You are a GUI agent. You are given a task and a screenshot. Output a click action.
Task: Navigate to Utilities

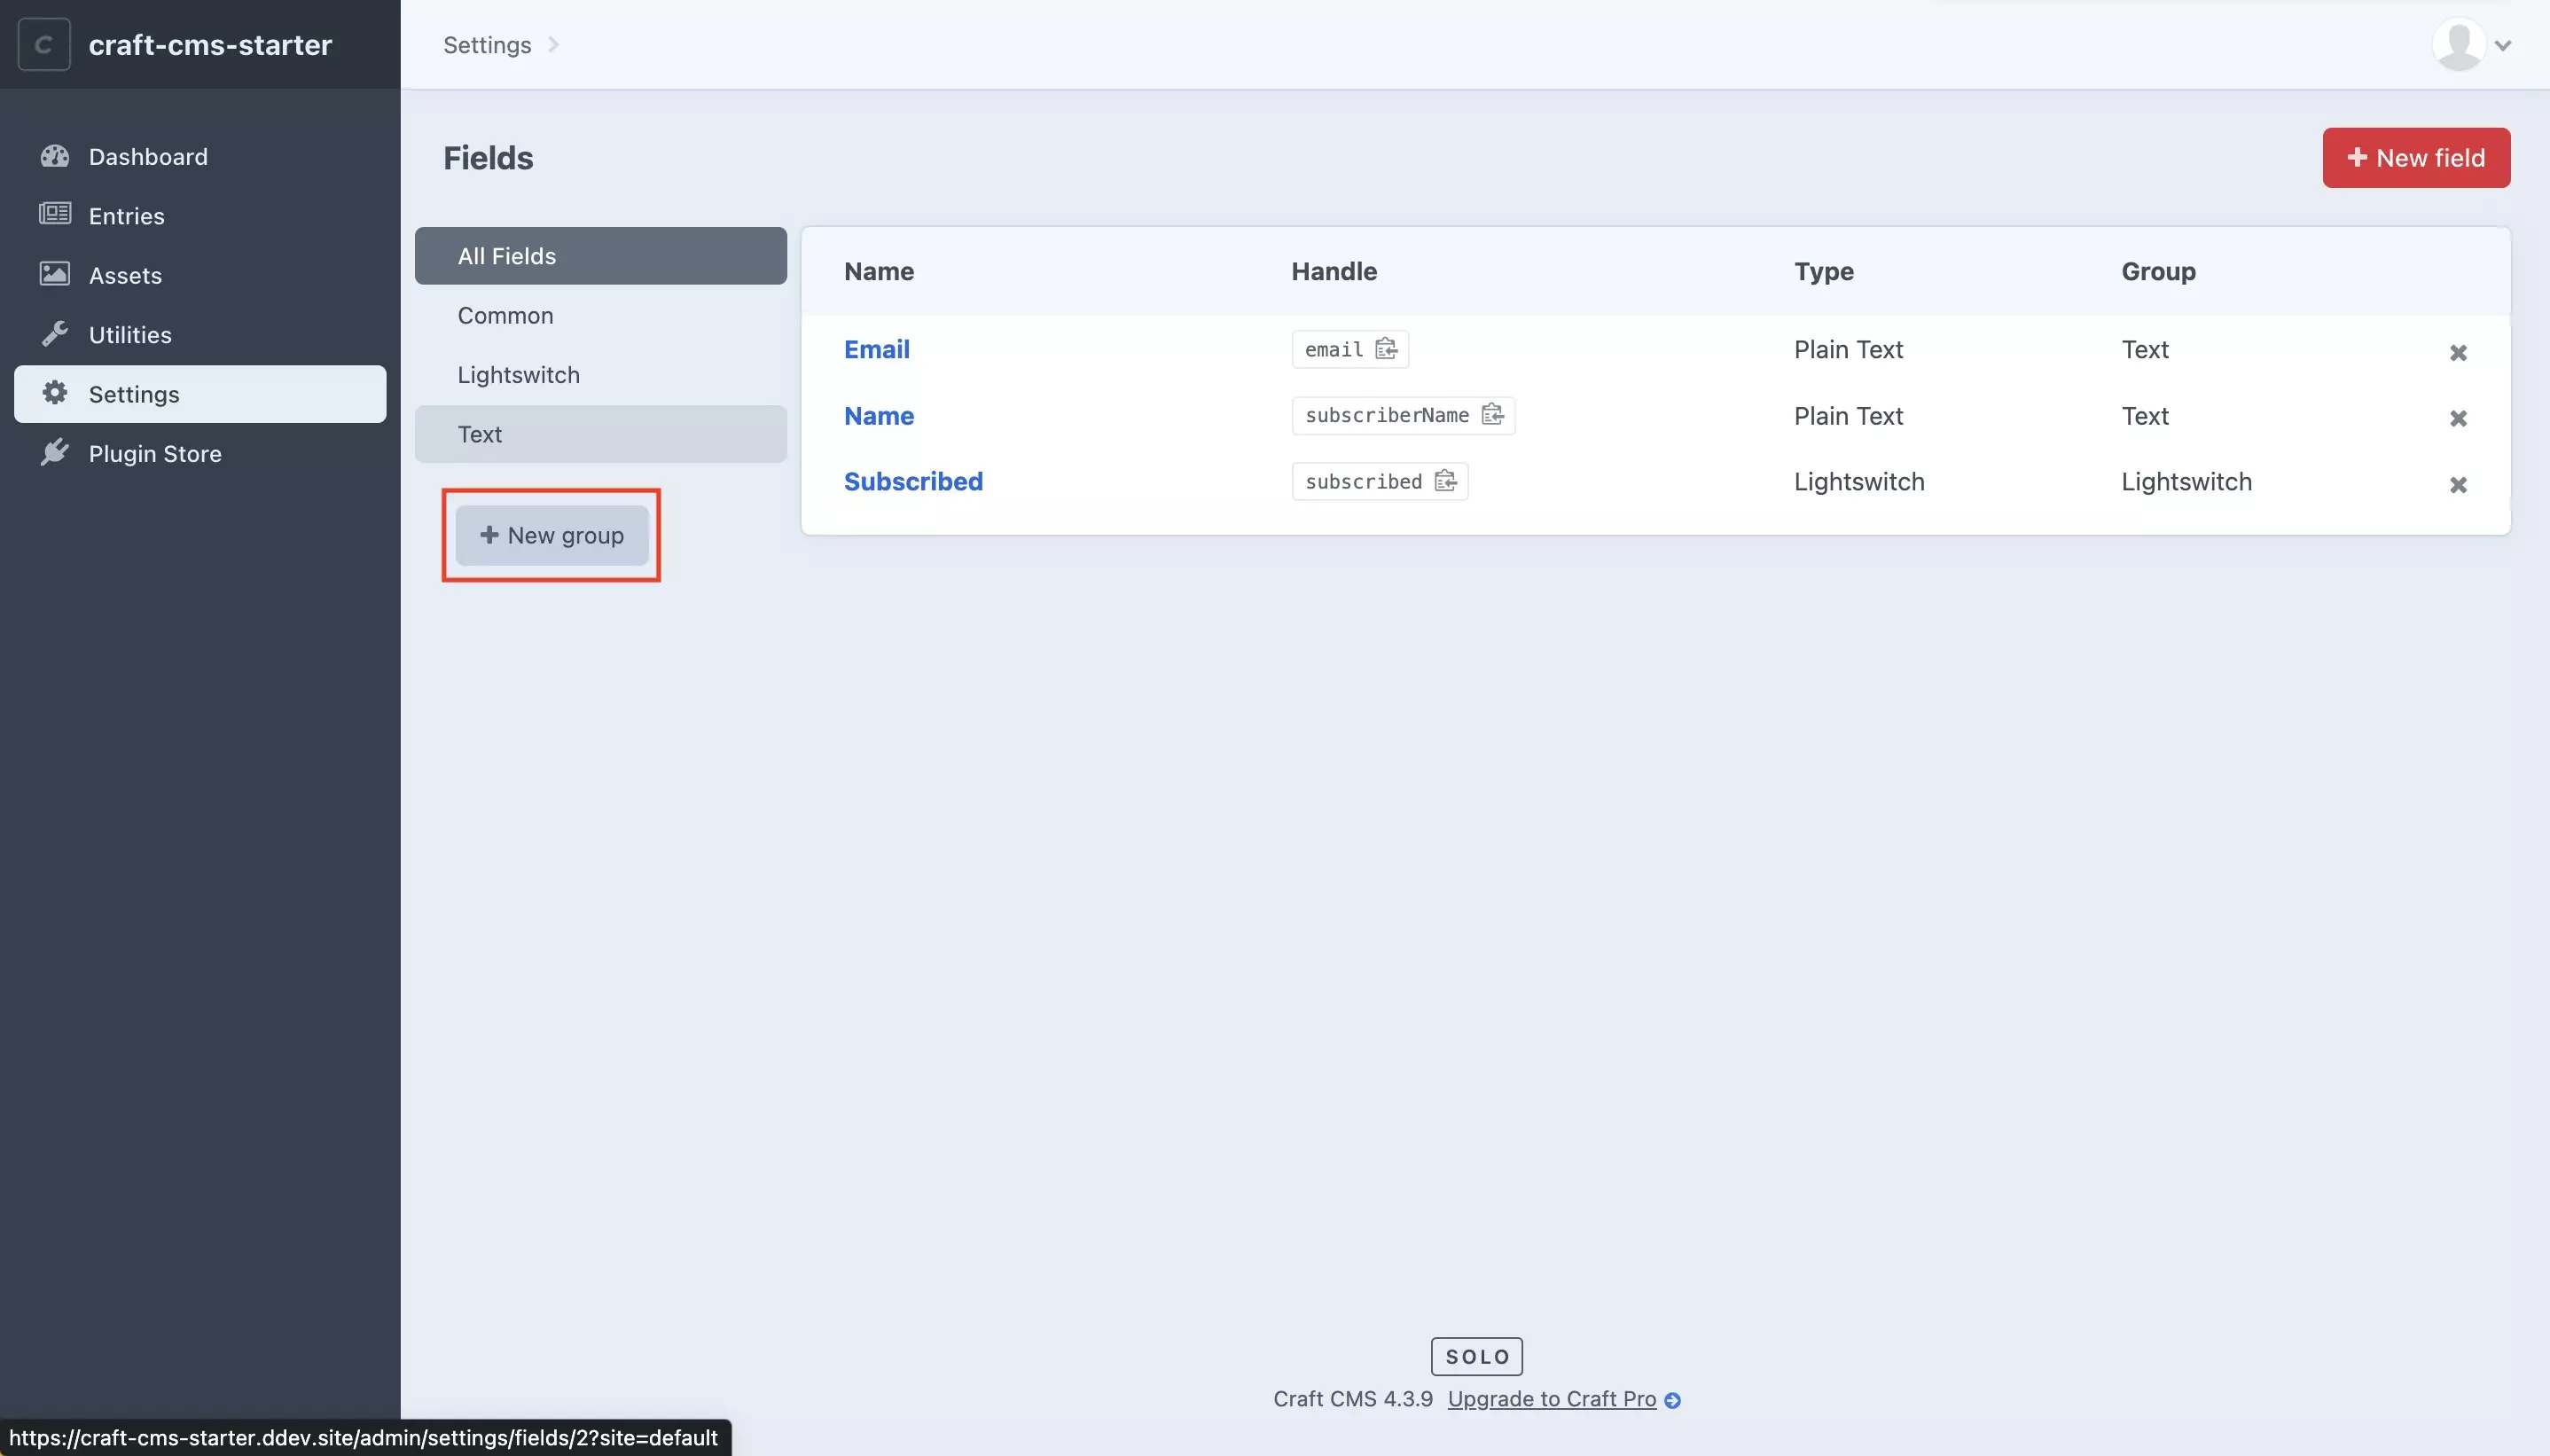tap(199, 334)
